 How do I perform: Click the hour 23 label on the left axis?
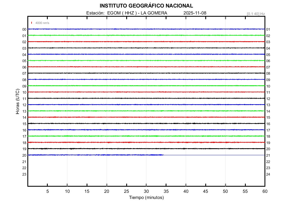pos(24,174)
